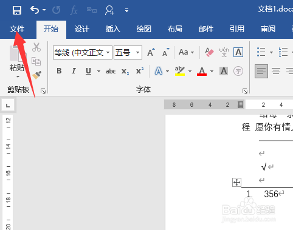This screenshot has height=230, width=293.
Task: Open the 插入 (Insert) tab
Action: point(113,29)
